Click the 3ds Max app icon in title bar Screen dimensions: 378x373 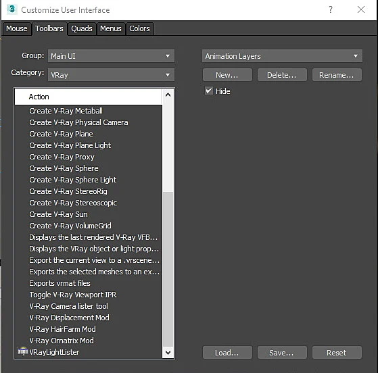11,9
